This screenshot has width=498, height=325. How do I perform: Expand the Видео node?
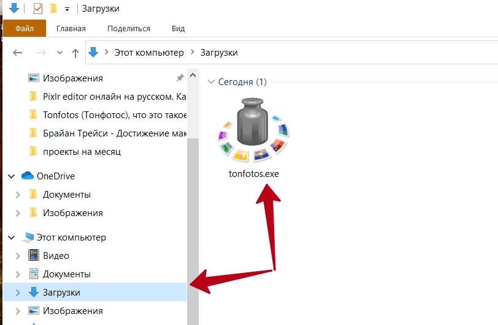pyautogui.click(x=18, y=256)
